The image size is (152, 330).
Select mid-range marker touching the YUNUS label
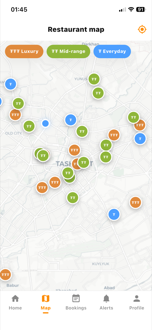[x=94, y=79]
